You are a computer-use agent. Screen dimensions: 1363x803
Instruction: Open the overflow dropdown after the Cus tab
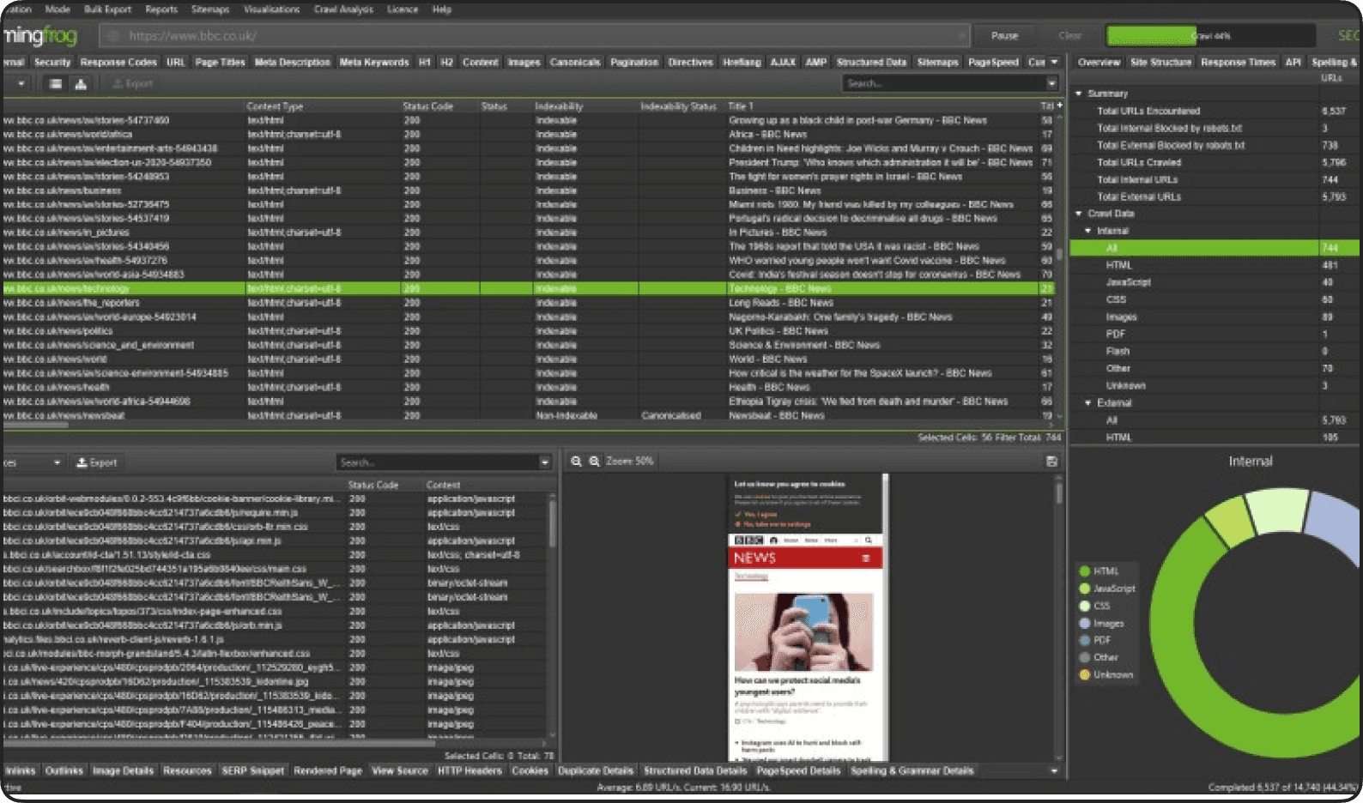(1055, 62)
